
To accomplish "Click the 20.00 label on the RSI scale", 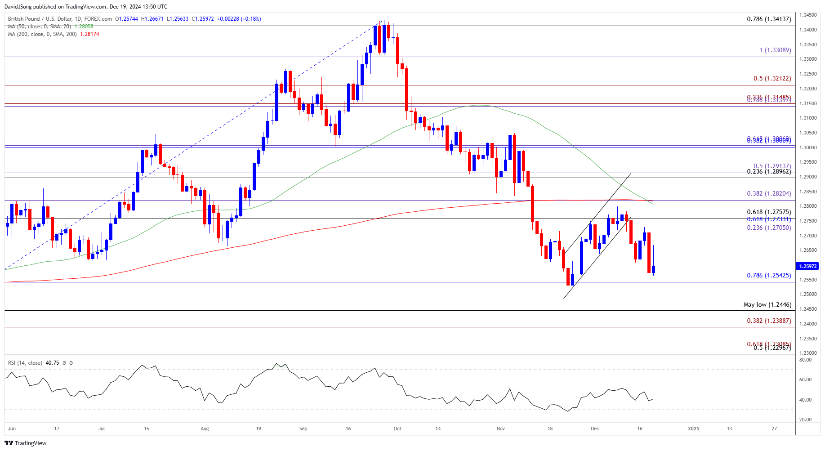I will point(805,420).
